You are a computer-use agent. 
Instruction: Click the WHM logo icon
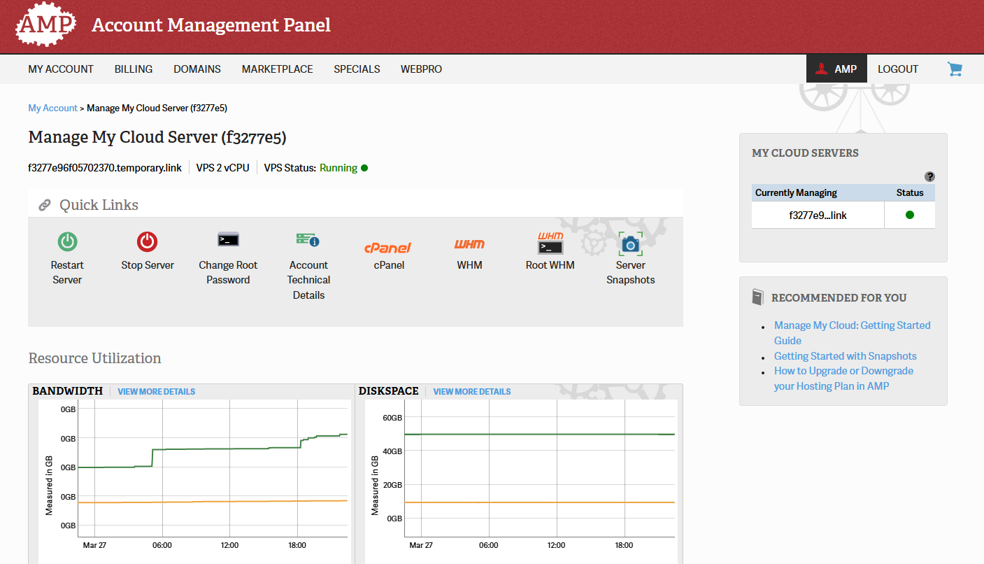(469, 244)
